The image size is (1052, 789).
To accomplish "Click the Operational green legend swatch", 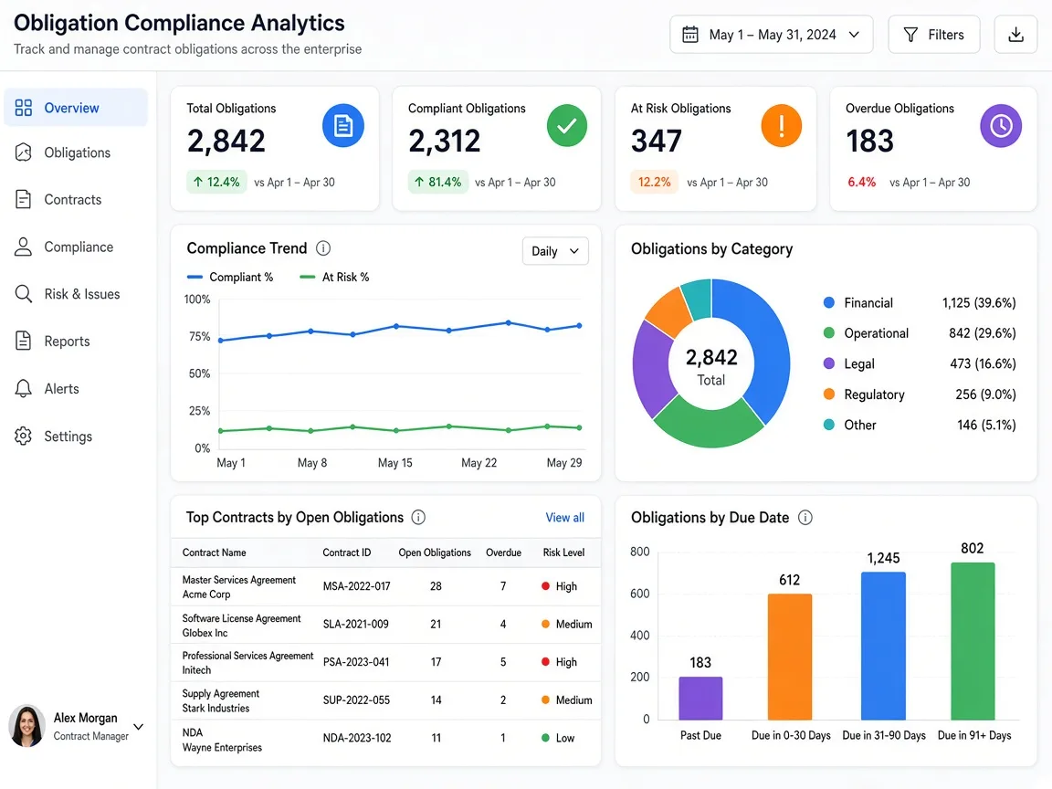I will point(829,332).
